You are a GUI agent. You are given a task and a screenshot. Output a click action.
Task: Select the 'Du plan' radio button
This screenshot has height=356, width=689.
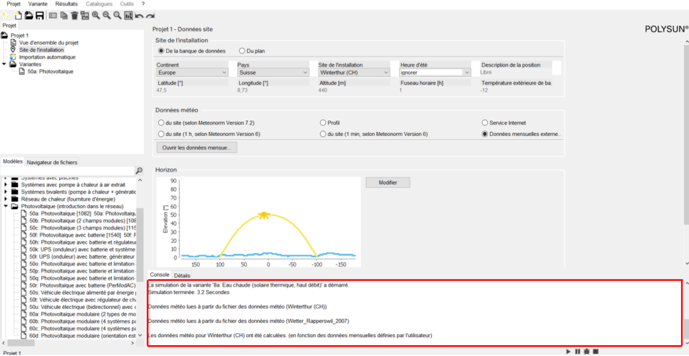(x=242, y=50)
